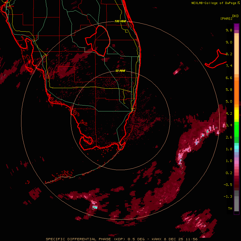Click the 0.5 DEG elevation text
The width and height of the screenshot is (241, 241).
coord(136,239)
